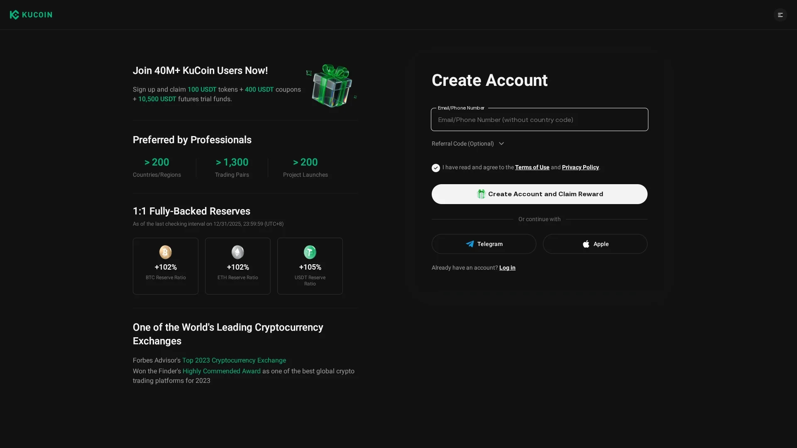Screen dimensions: 797x448
Task: Click '1:1 Fully-Backed Reserves' heading
Action: coord(191,211)
